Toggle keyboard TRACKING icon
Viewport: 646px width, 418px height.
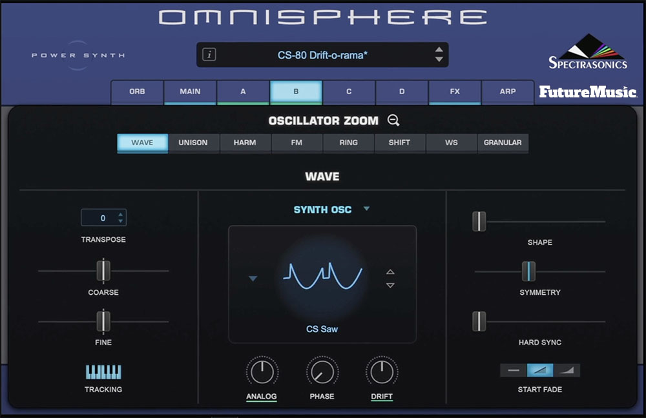tap(103, 372)
